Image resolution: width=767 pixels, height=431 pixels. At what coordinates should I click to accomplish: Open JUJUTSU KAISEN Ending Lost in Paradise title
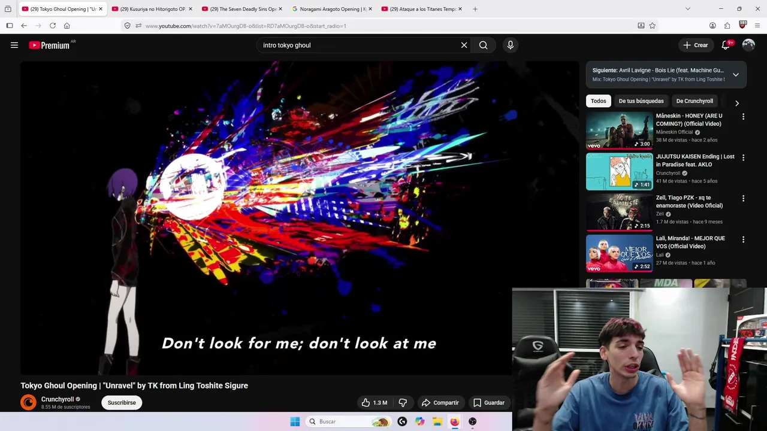coord(695,160)
